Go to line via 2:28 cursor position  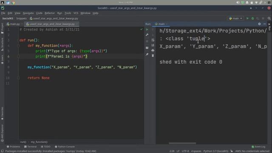point(172,151)
